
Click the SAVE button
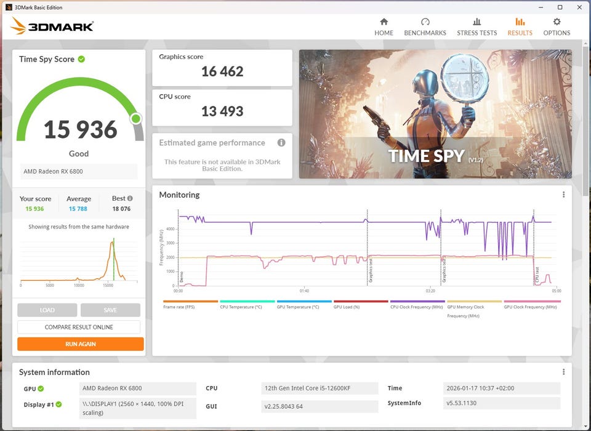(x=110, y=310)
